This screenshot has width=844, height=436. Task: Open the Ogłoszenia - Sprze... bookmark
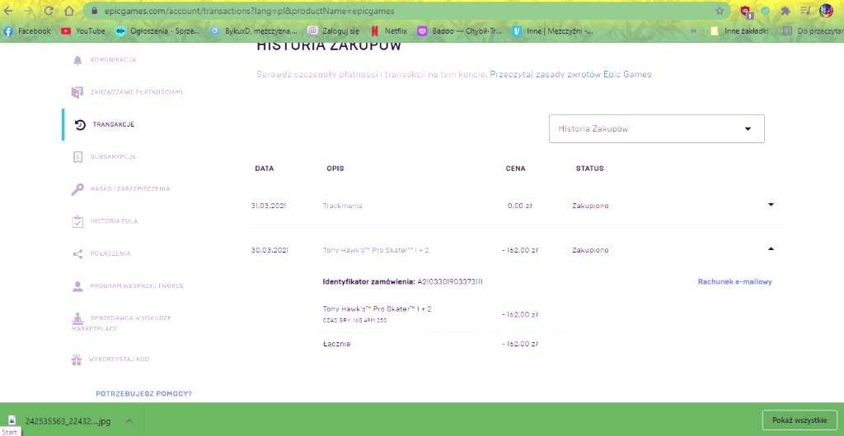(157, 31)
